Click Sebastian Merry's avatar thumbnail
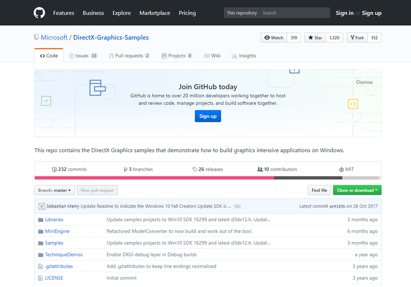This screenshot has width=411, height=287. coord(42,206)
